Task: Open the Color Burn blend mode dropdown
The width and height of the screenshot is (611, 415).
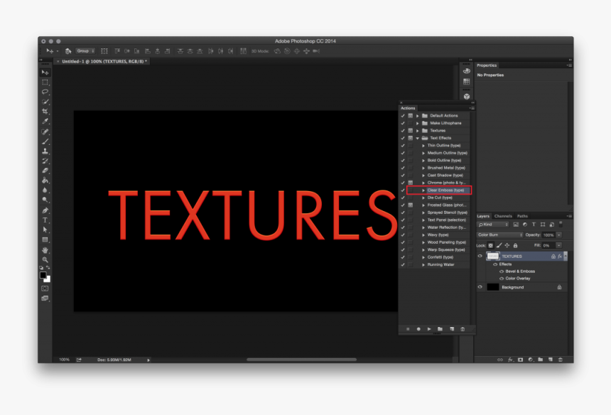Action: click(499, 235)
